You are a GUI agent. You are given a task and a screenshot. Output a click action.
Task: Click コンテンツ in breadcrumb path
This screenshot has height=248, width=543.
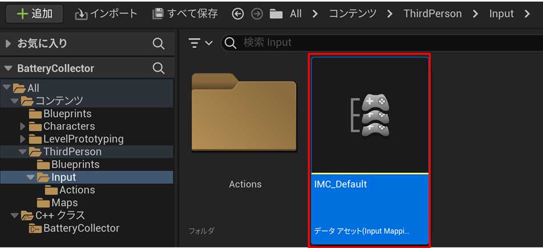[x=352, y=14]
